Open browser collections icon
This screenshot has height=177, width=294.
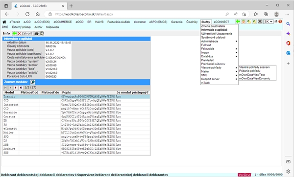point(266,14)
